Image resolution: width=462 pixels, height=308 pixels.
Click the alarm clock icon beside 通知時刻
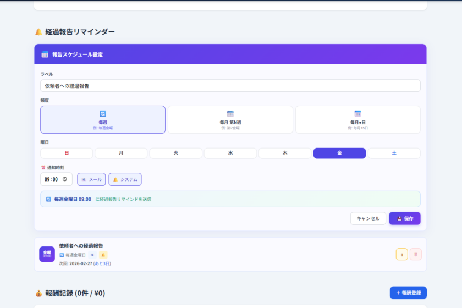(43, 167)
